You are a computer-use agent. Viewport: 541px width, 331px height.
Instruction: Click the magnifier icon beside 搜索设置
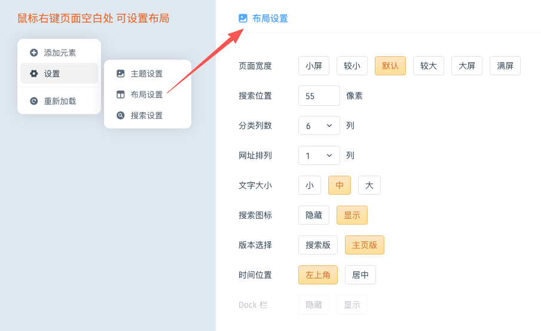coord(121,115)
